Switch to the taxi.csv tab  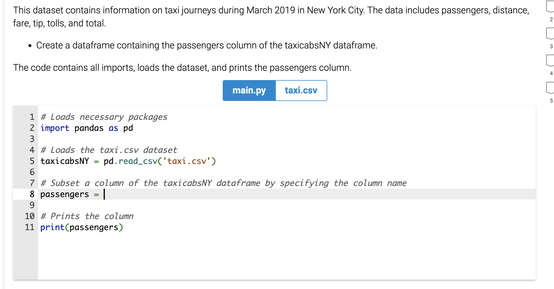click(x=301, y=90)
